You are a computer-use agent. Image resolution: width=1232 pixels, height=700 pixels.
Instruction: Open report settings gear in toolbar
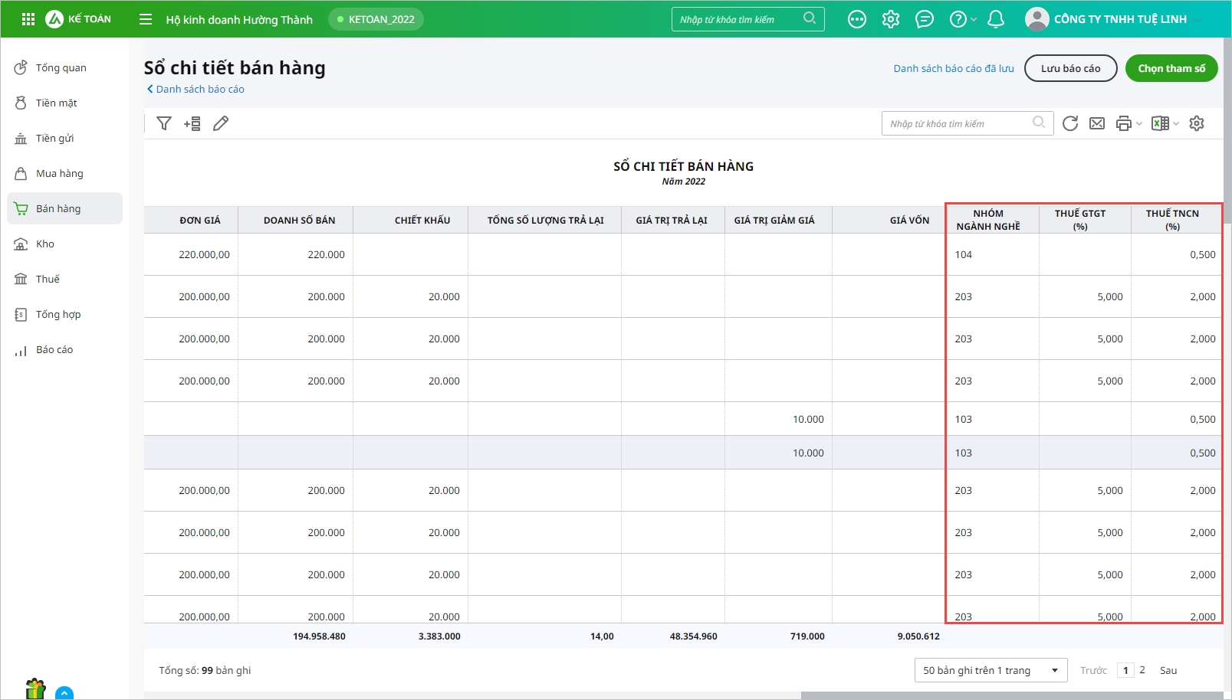coord(1197,123)
